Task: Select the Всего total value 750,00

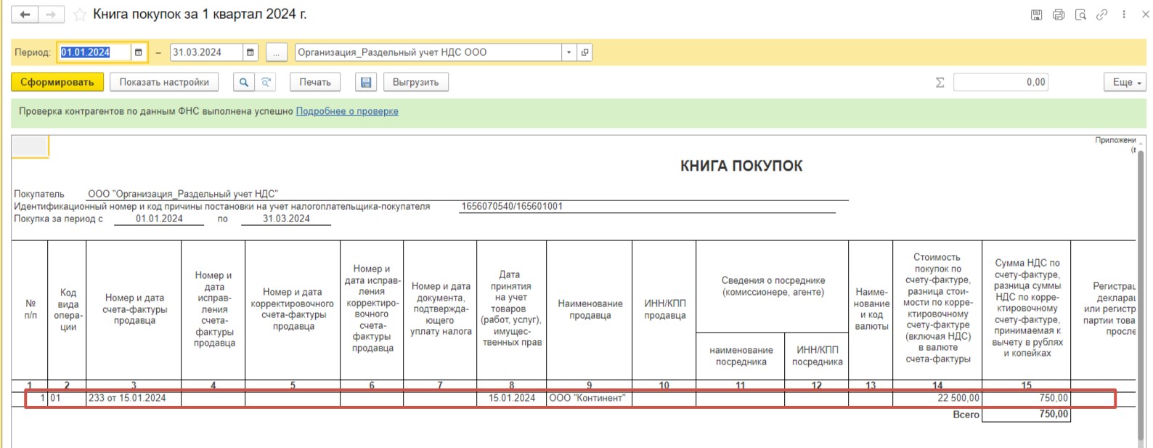Action: [1026, 415]
